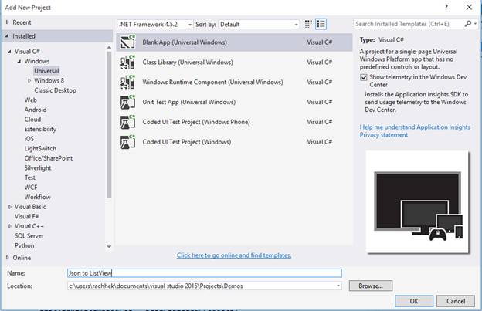482x311 pixels.
Task: Open the .NET Framework 4.5.2 dropdown
Action: point(155,24)
